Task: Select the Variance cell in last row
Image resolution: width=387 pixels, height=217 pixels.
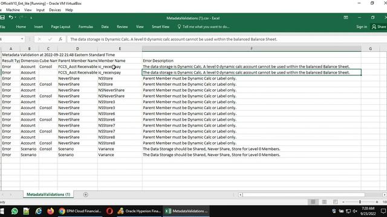Action: point(120,155)
